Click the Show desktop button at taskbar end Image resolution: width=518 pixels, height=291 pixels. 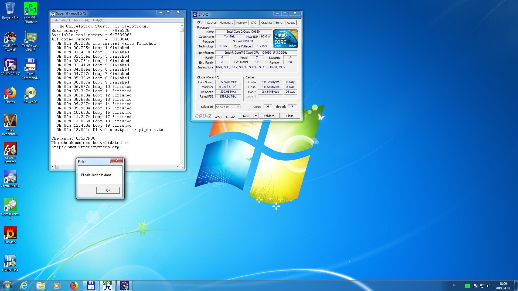(516, 286)
